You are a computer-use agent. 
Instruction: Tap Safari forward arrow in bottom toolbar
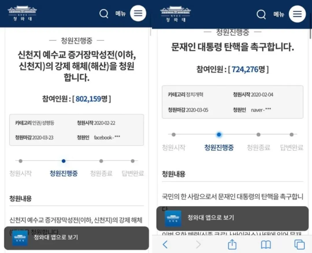click(x=198, y=244)
